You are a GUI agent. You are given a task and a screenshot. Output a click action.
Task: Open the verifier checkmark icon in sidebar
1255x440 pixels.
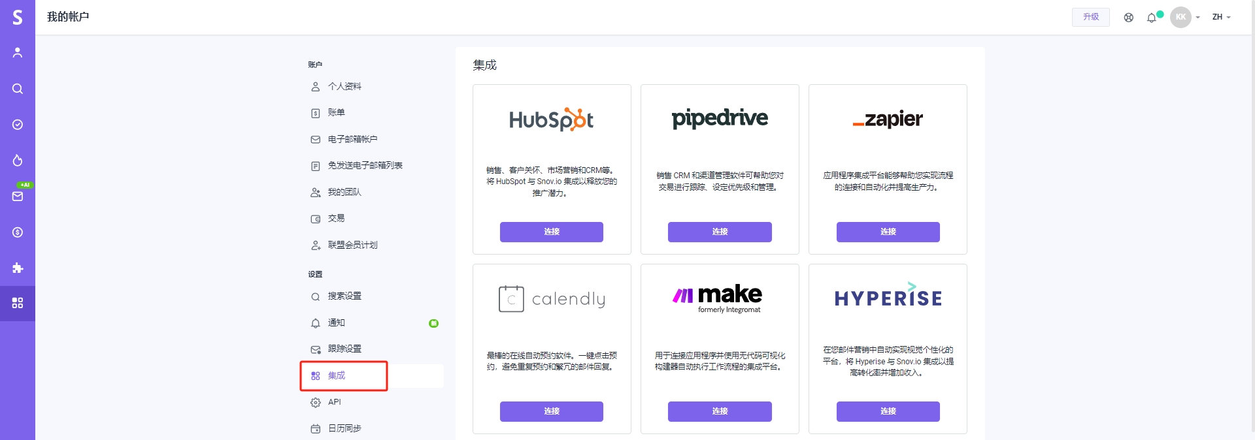18,125
